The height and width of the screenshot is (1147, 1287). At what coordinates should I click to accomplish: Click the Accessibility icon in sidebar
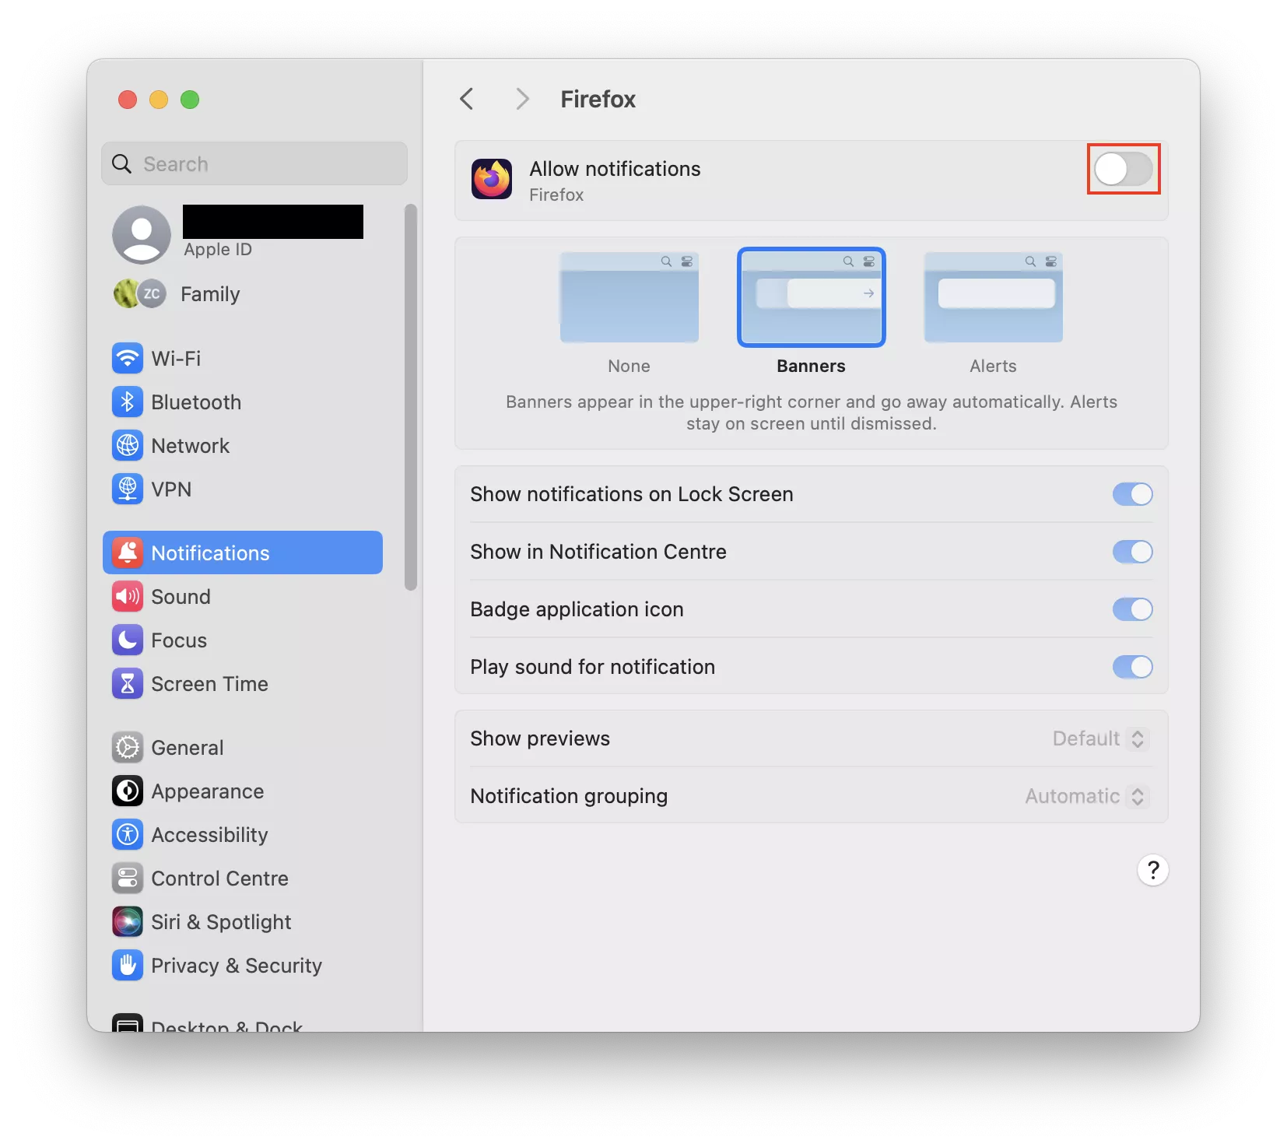[128, 835]
